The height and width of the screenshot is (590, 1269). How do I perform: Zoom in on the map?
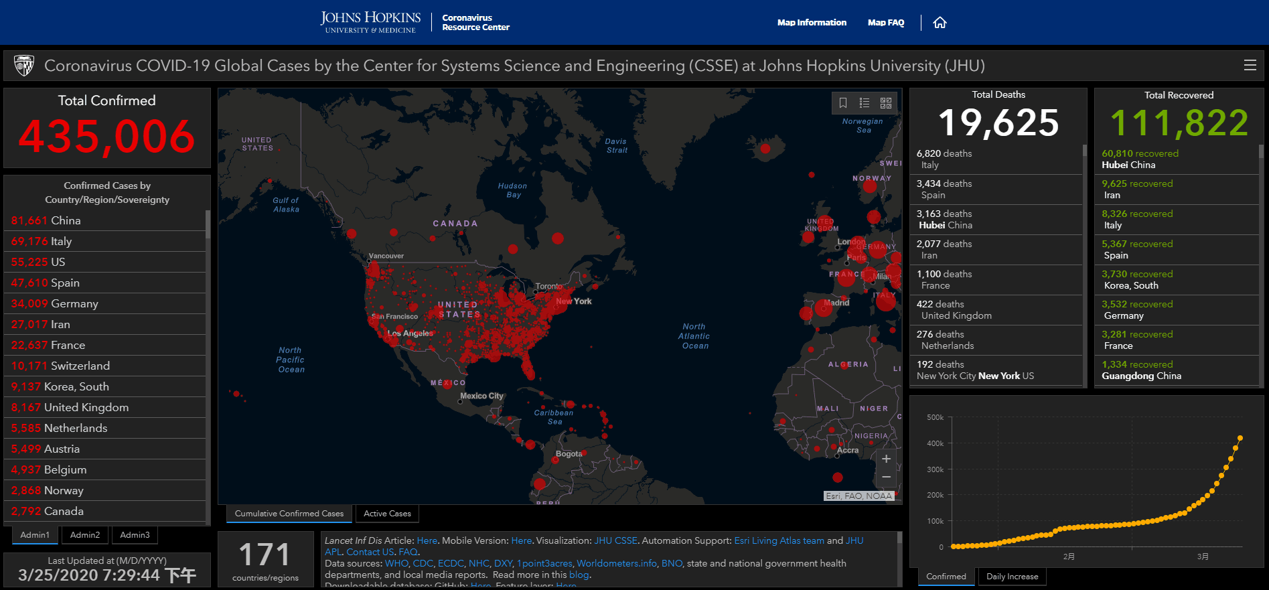(886, 459)
